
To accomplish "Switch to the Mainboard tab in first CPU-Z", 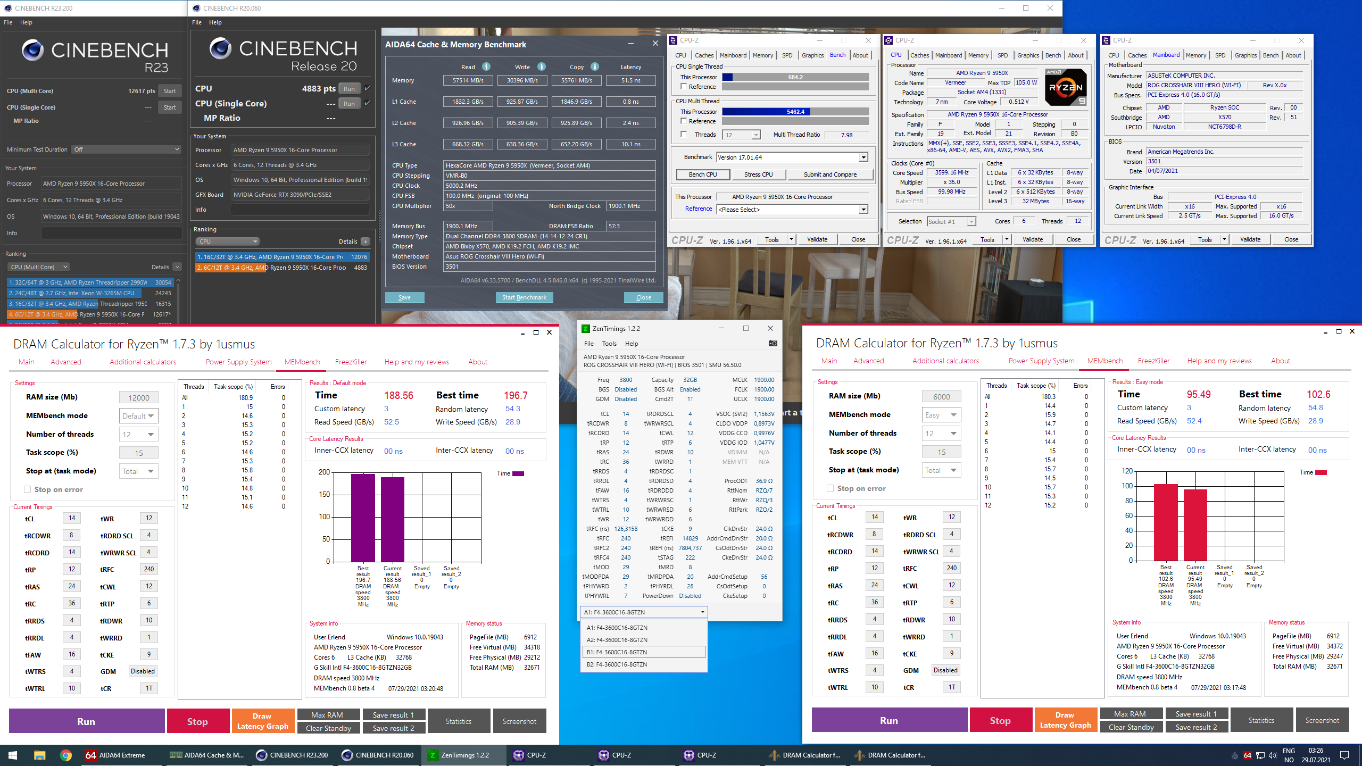I will [733, 55].
